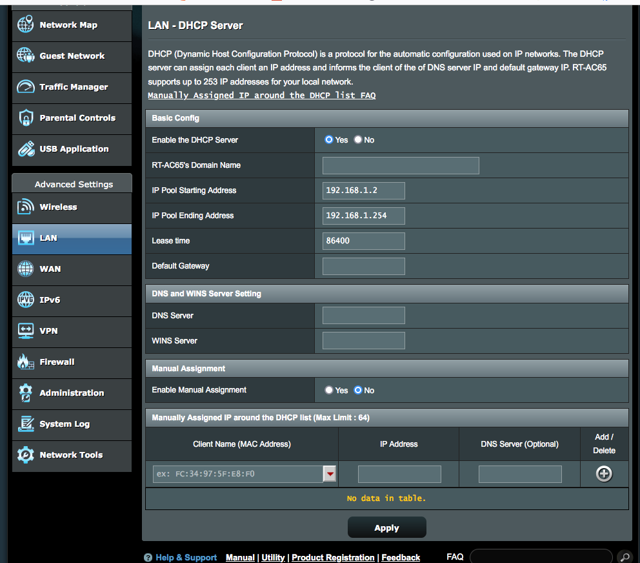Select No for Enable the DHCP Server
The image size is (640, 563).
click(358, 139)
